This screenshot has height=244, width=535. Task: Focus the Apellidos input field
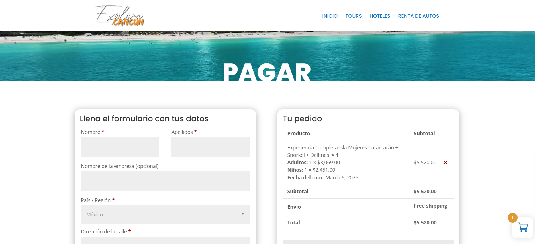[x=211, y=147]
